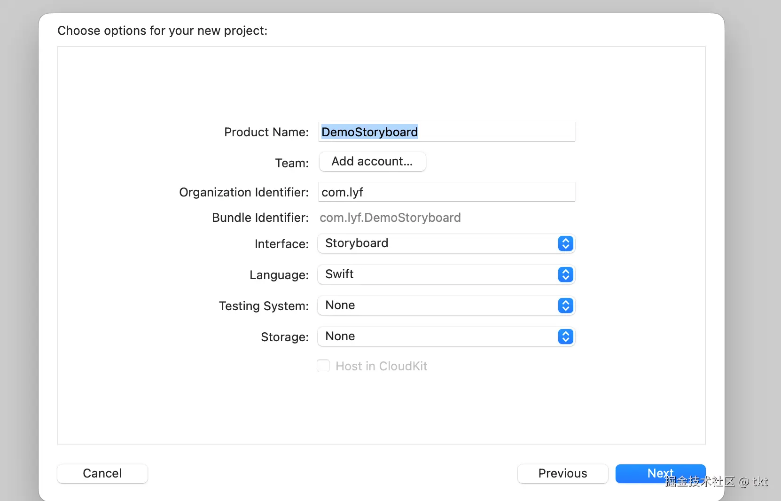The width and height of the screenshot is (781, 501).
Task: Open the Language dropdown showing Swift
Action: click(437, 274)
